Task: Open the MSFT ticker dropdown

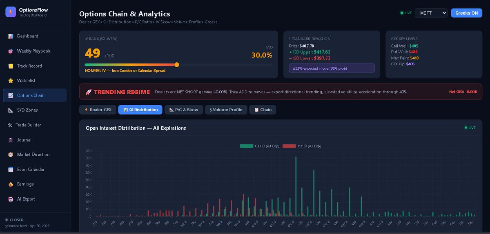Action: tap(431, 13)
